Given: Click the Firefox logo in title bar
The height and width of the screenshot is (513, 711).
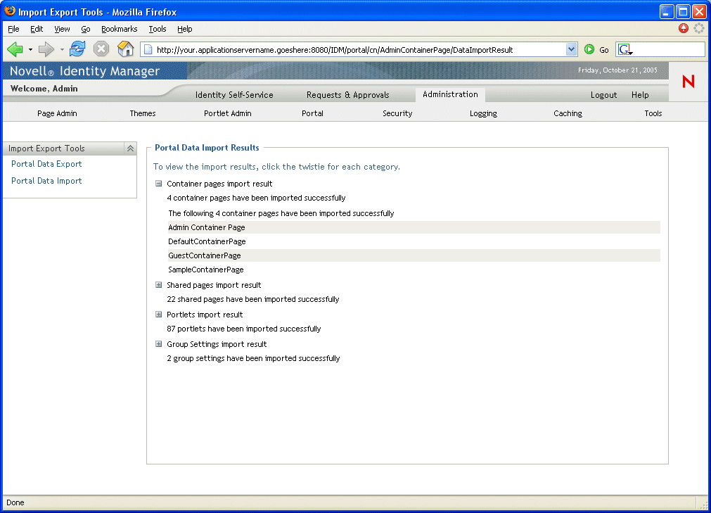Looking at the screenshot, I should (10, 11).
